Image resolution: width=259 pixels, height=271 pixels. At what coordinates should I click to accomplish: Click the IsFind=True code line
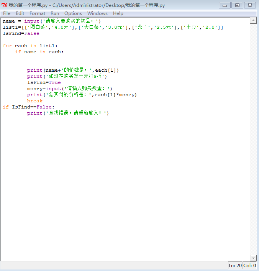click(x=44, y=83)
